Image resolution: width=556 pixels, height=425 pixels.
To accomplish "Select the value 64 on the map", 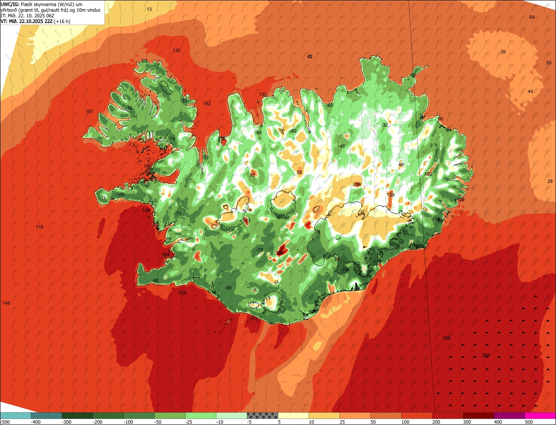I will (532, 17).
